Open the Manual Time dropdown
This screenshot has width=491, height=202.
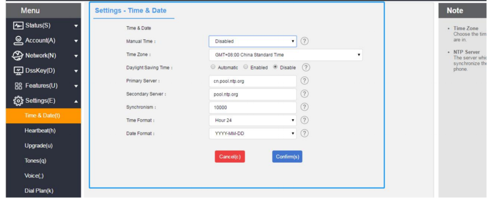pyautogui.click(x=253, y=41)
